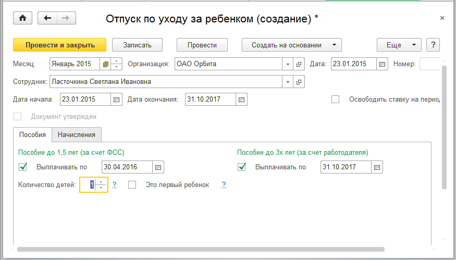Increase month with the Месяц up stepper
This screenshot has width=456, height=260.
[x=117, y=61]
